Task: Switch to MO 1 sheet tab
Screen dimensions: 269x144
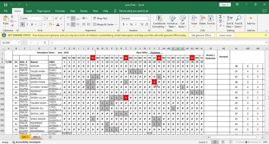Action: tap(25, 137)
